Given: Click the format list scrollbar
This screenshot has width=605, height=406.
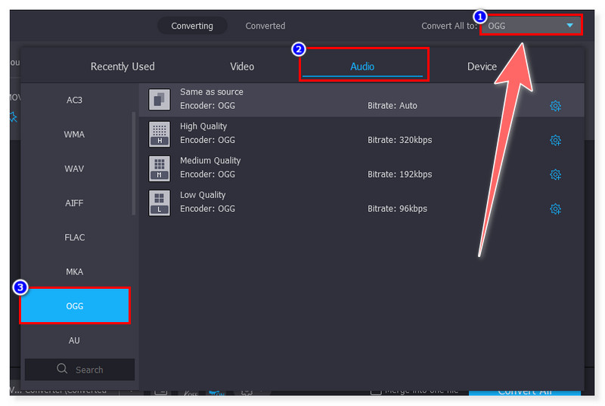Looking at the screenshot, I should 135,163.
